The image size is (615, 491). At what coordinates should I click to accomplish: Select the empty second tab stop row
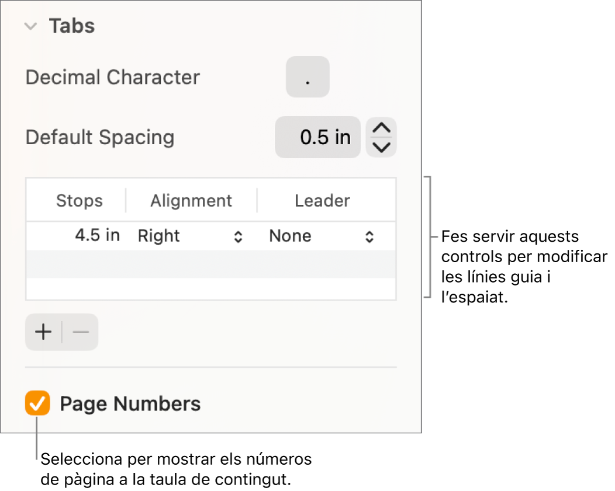pyautogui.click(x=210, y=264)
